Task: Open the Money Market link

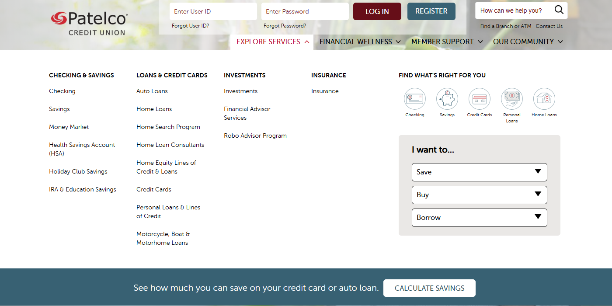Action: coord(69,127)
